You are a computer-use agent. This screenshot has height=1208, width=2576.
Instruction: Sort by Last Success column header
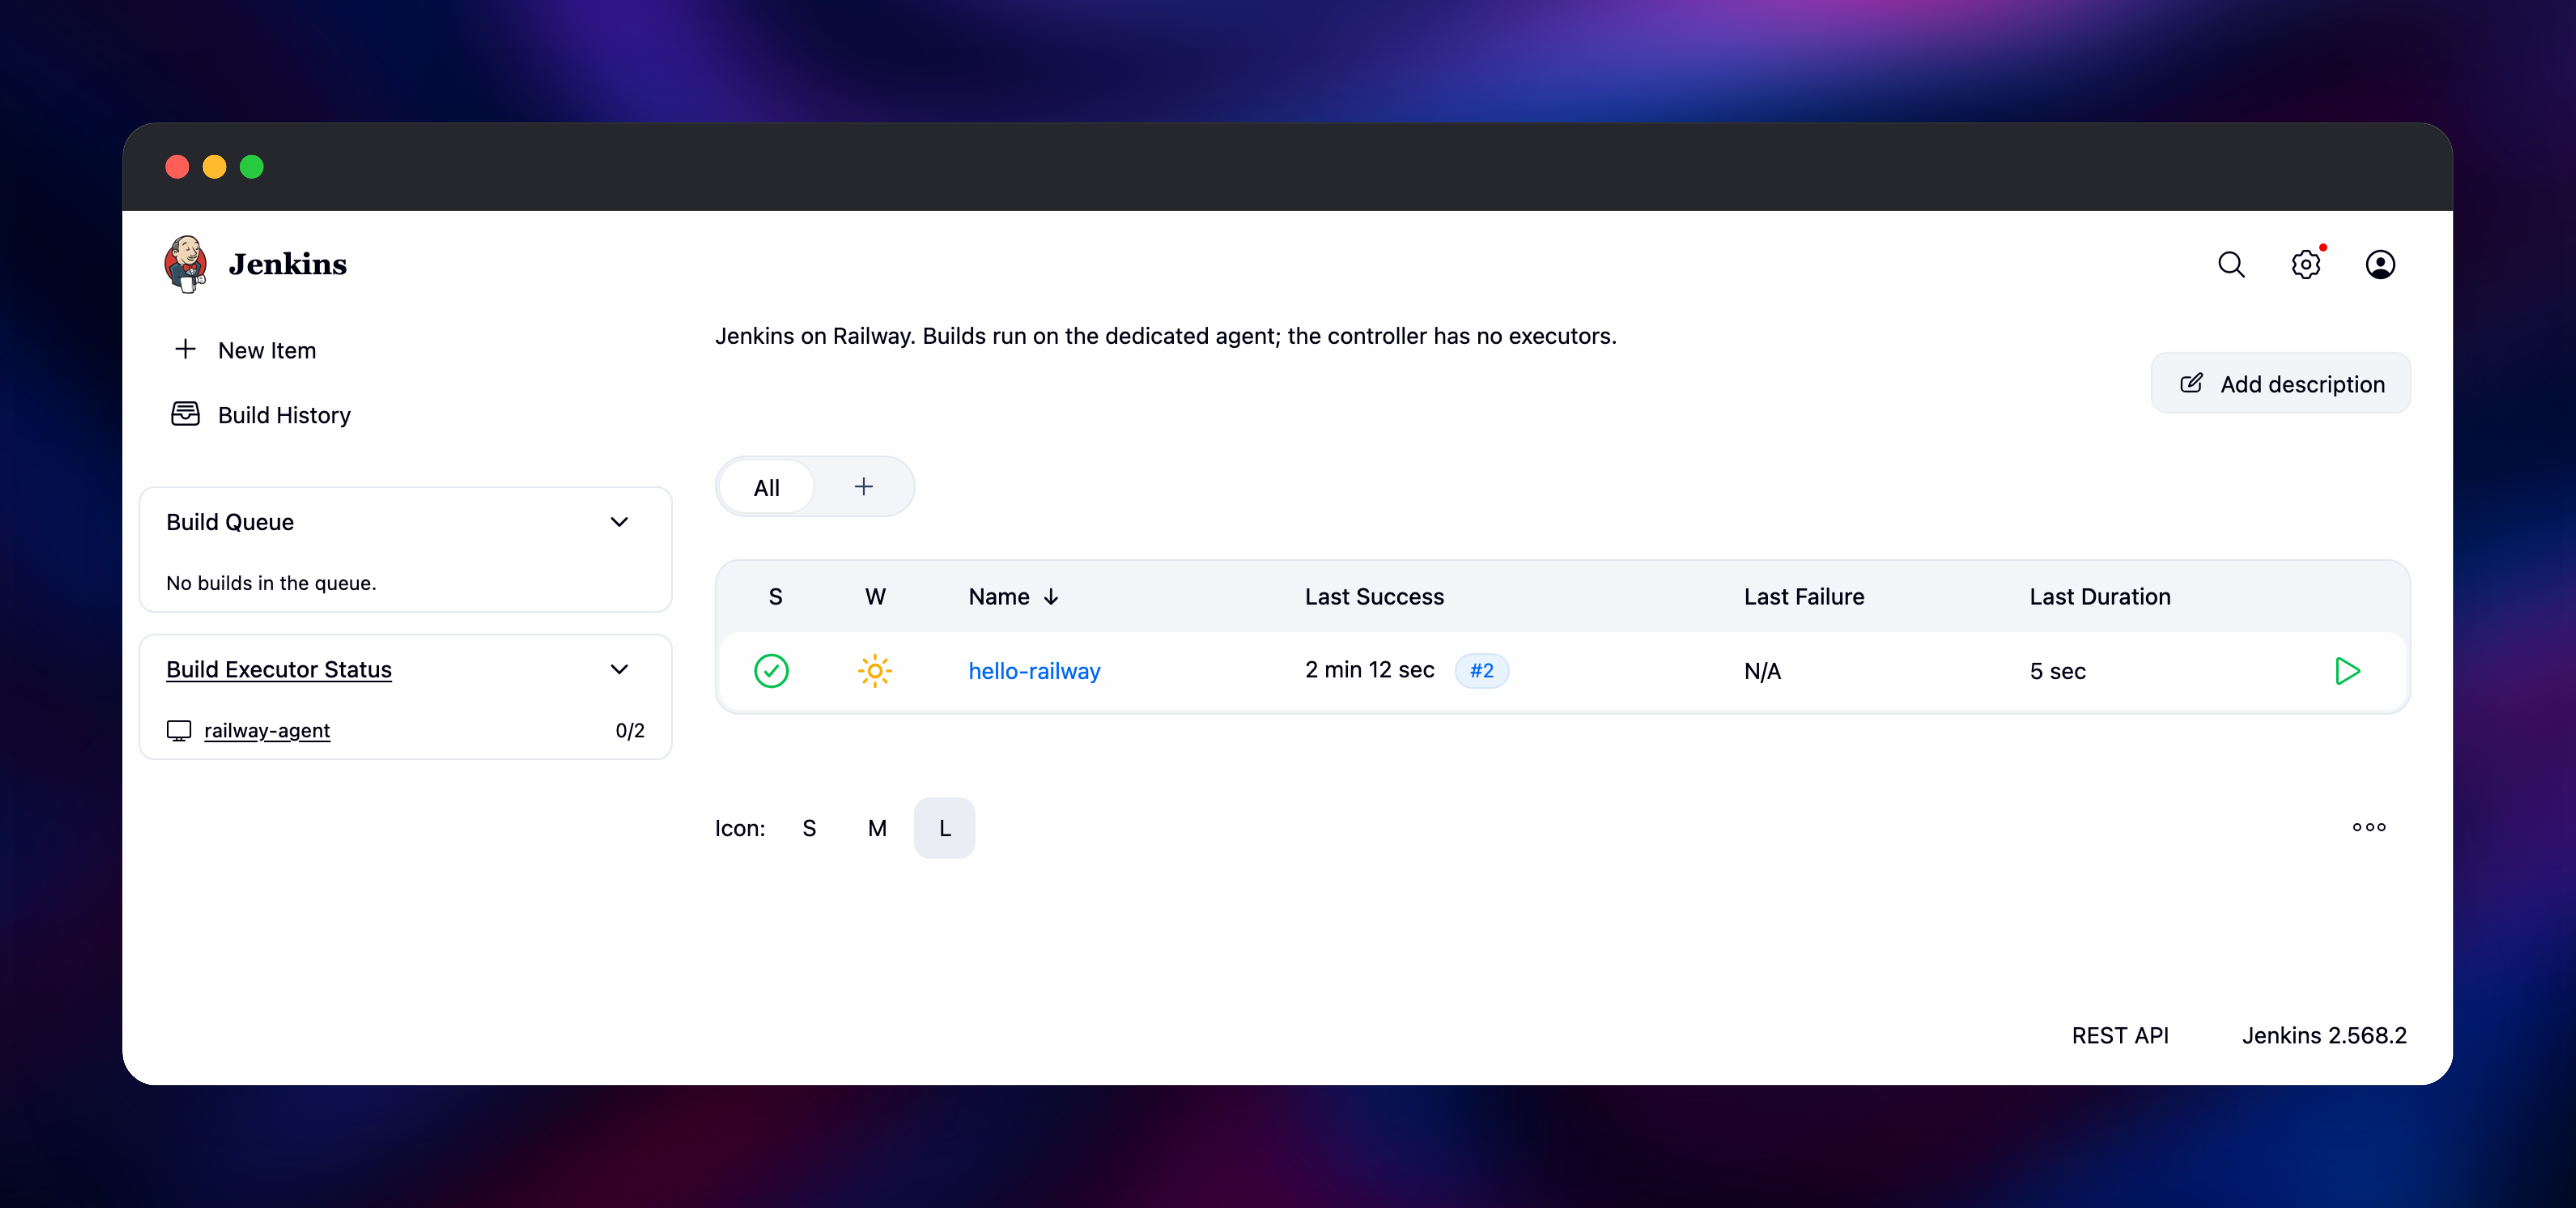click(x=1374, y=597)
